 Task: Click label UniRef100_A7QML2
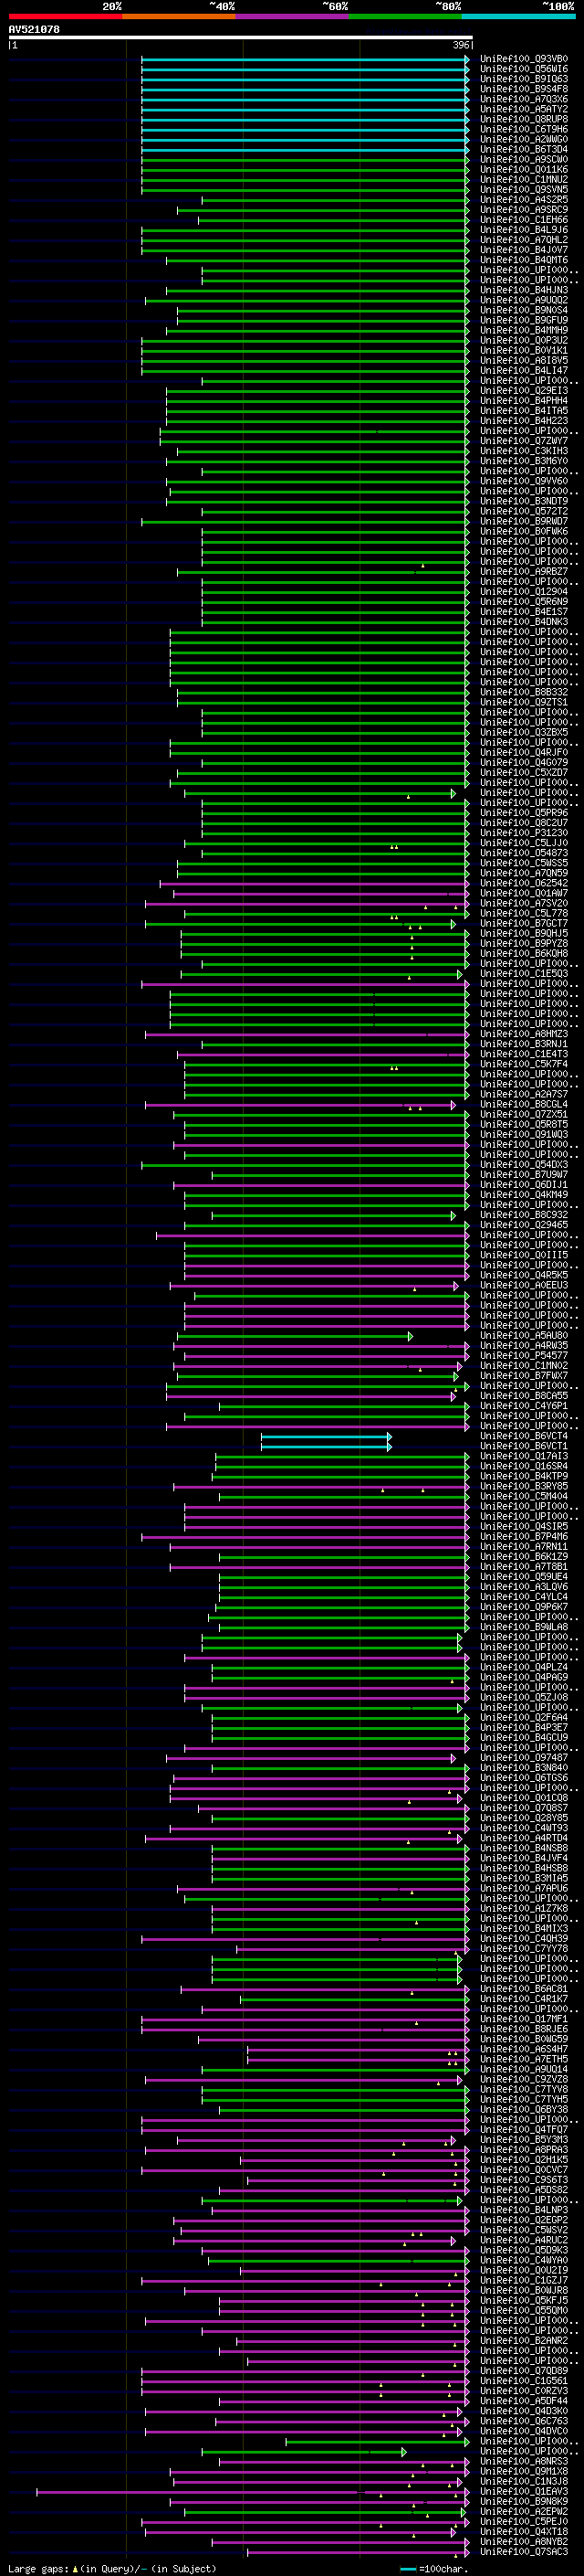click(x=523, y=240)
